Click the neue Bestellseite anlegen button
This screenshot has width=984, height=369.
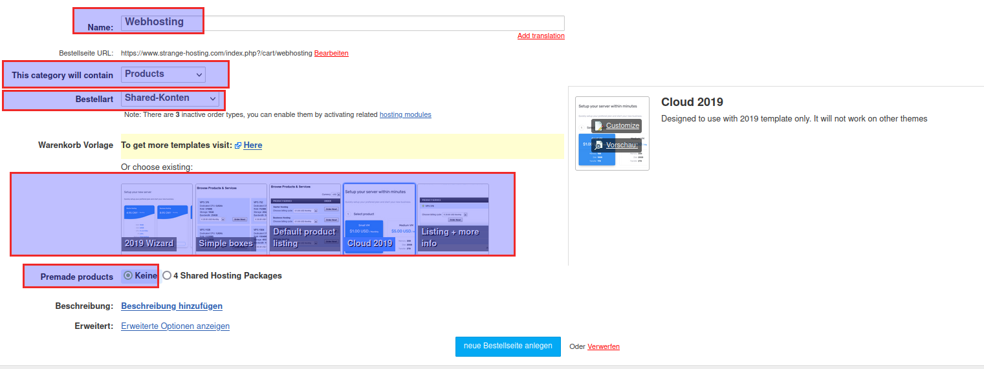point(508,346)
